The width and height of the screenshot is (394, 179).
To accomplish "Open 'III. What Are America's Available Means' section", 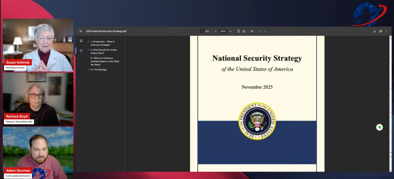I will 105,61.
